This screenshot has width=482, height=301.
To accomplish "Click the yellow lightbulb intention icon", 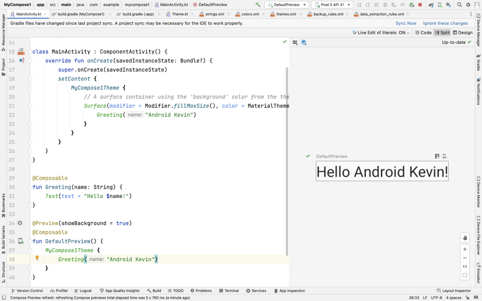I will 37,258.
